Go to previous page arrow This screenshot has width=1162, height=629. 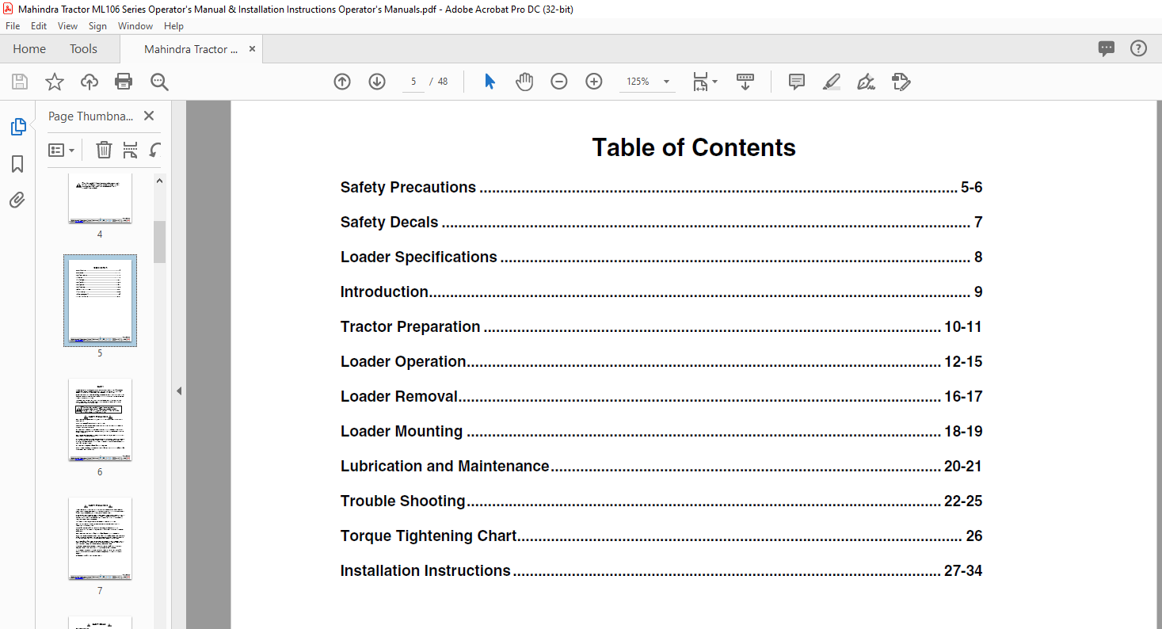click(x=342, y=82)
